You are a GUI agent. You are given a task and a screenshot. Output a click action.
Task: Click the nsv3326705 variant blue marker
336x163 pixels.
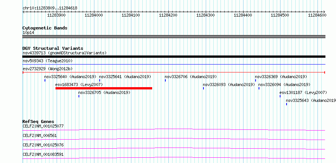[79, 96]
